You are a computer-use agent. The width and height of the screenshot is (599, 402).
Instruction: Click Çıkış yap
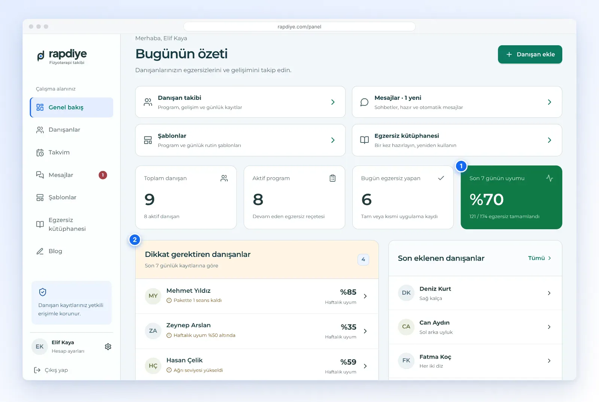pos(51,370)
